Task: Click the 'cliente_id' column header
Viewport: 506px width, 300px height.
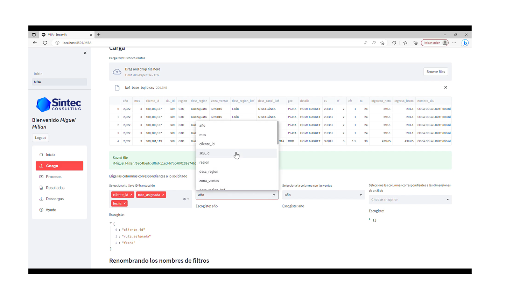Action: [153, 101]
